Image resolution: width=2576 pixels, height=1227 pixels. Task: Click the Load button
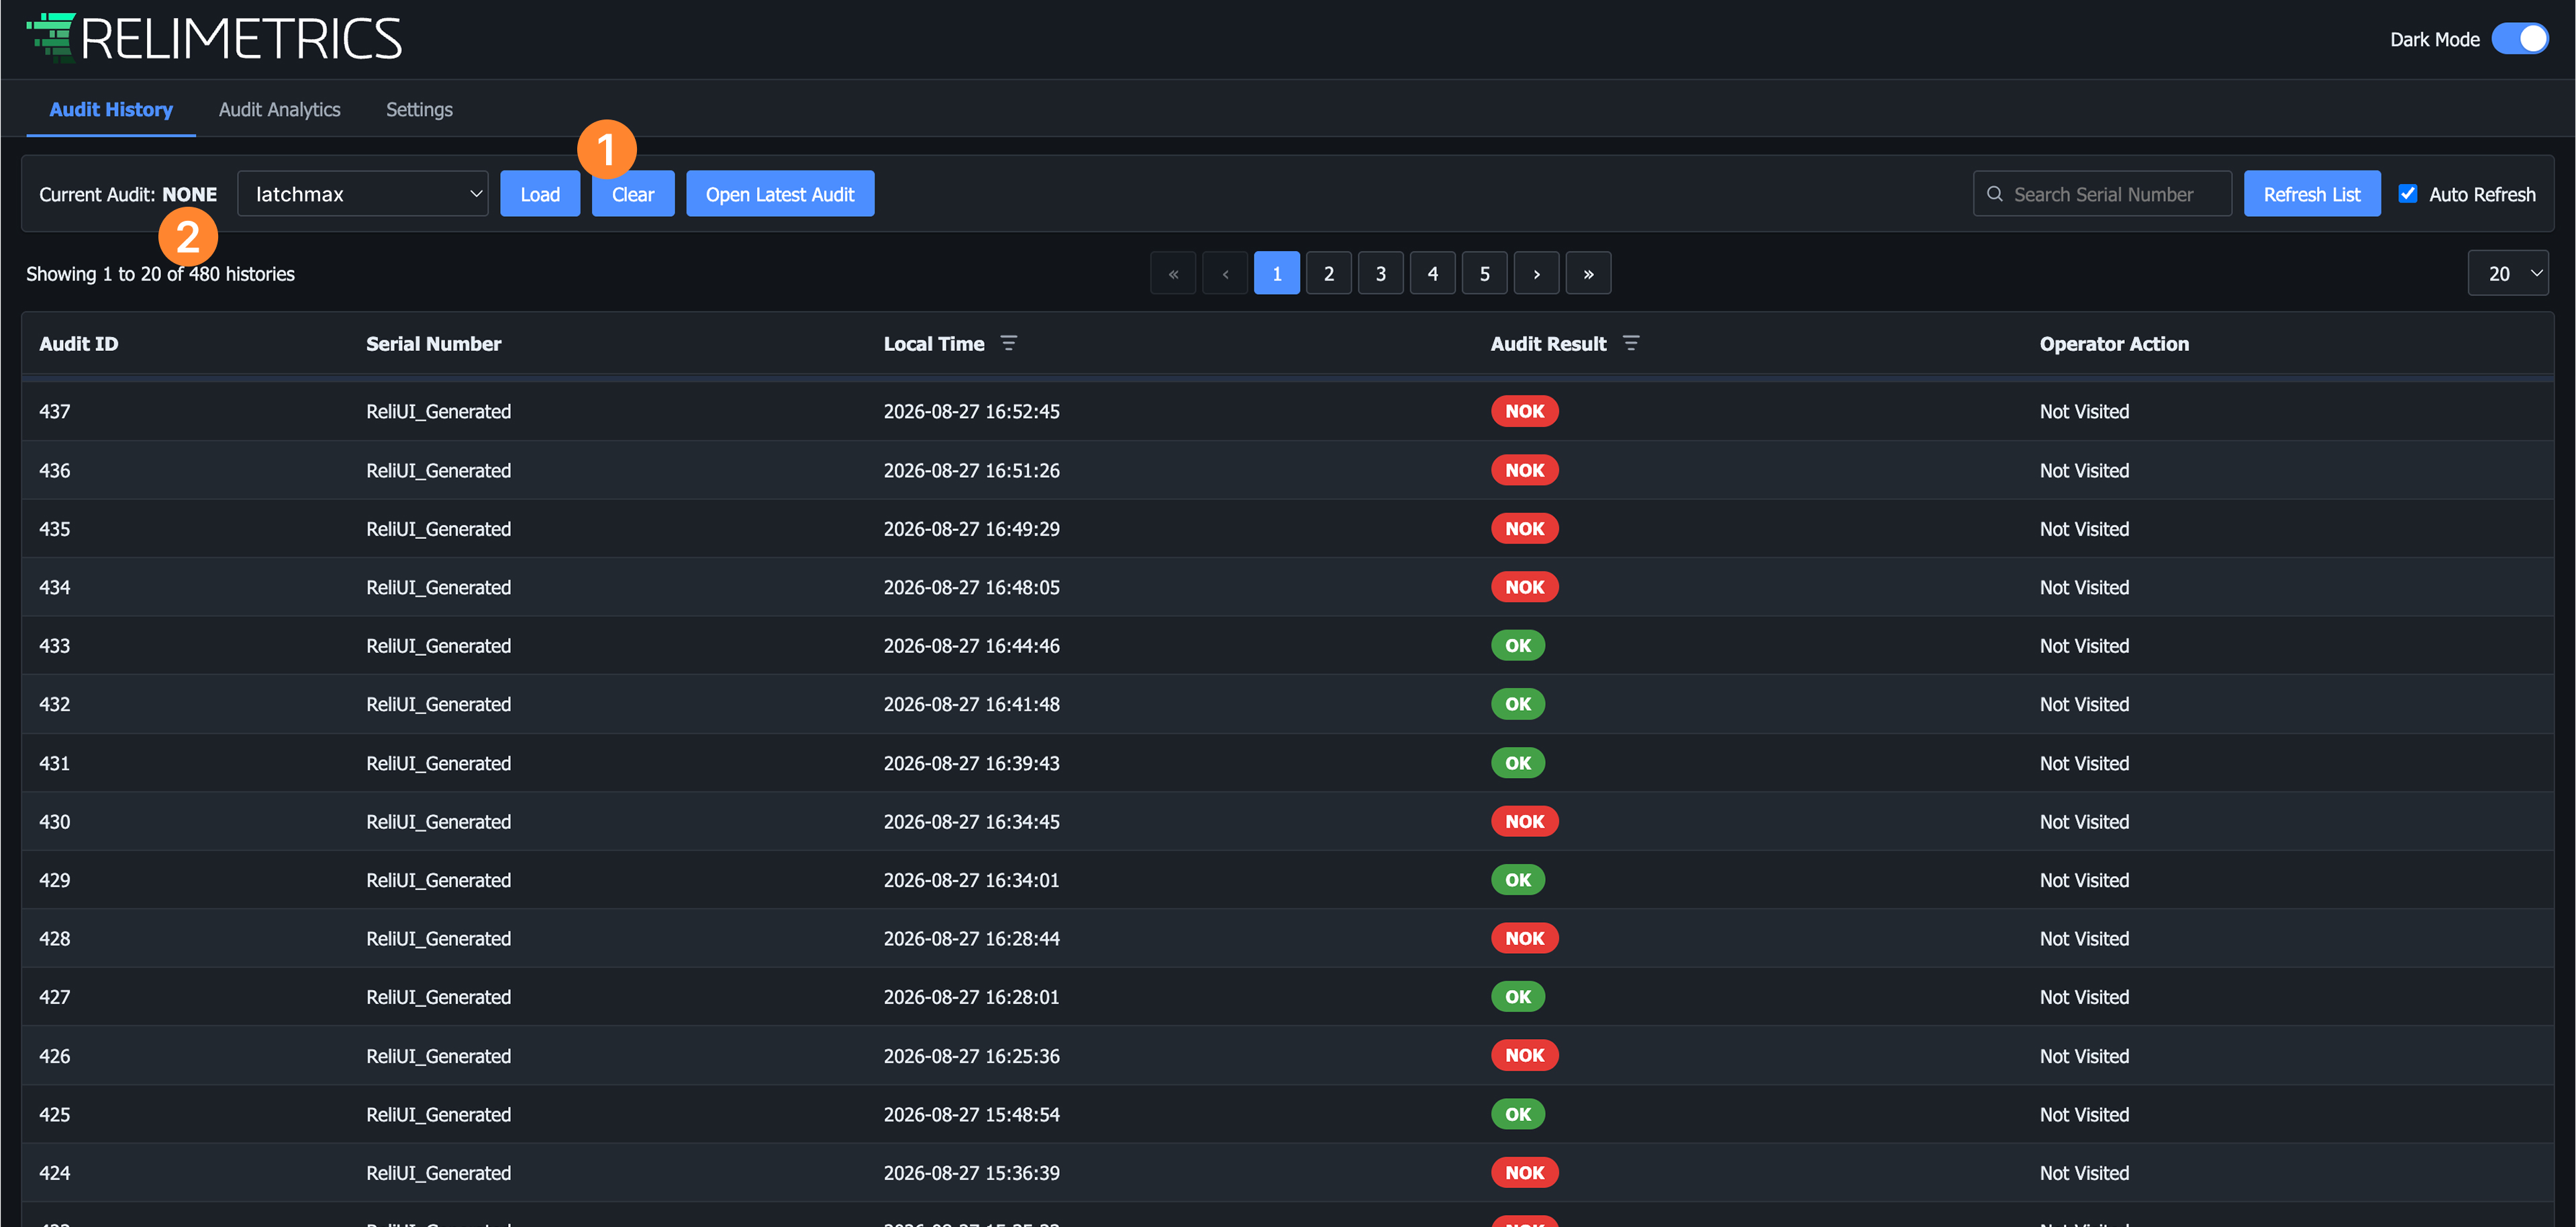(x=540, y=194)
